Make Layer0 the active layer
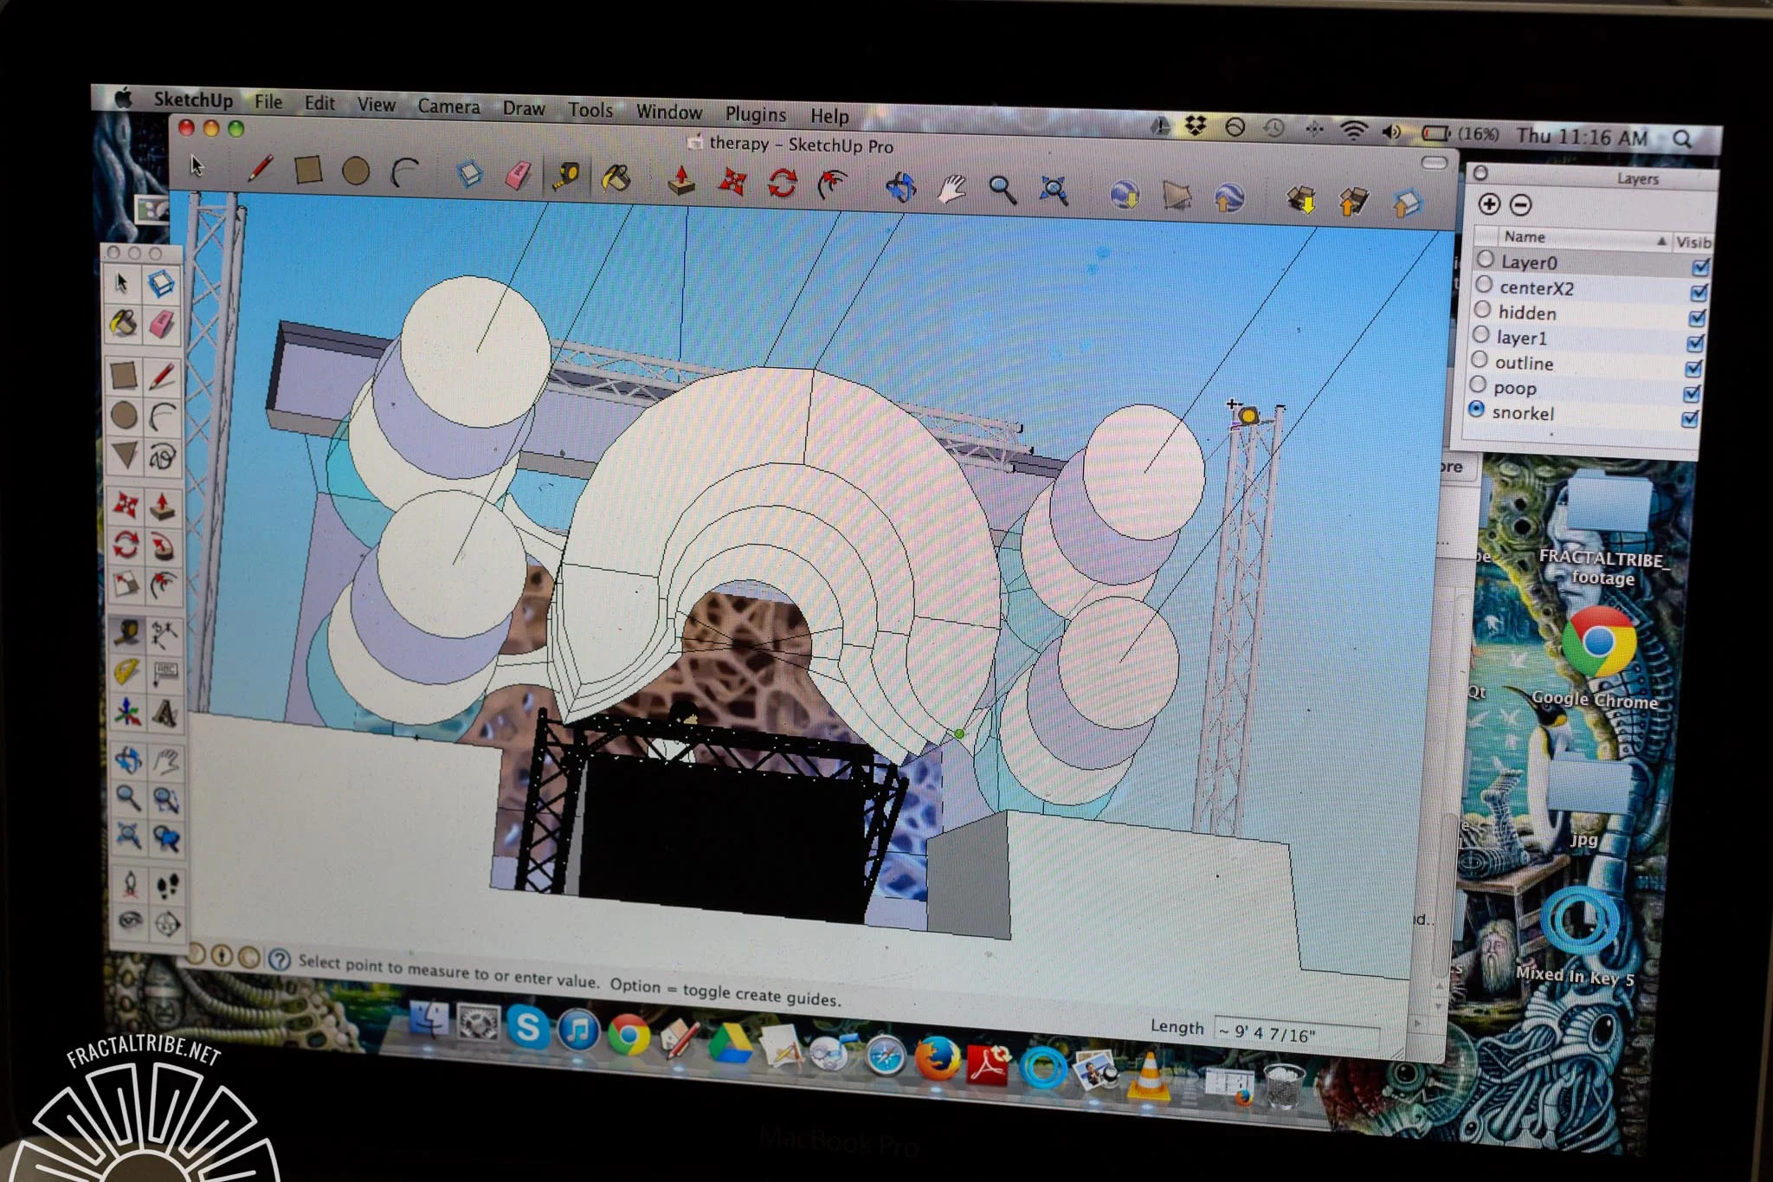 tap(1486, 259)
